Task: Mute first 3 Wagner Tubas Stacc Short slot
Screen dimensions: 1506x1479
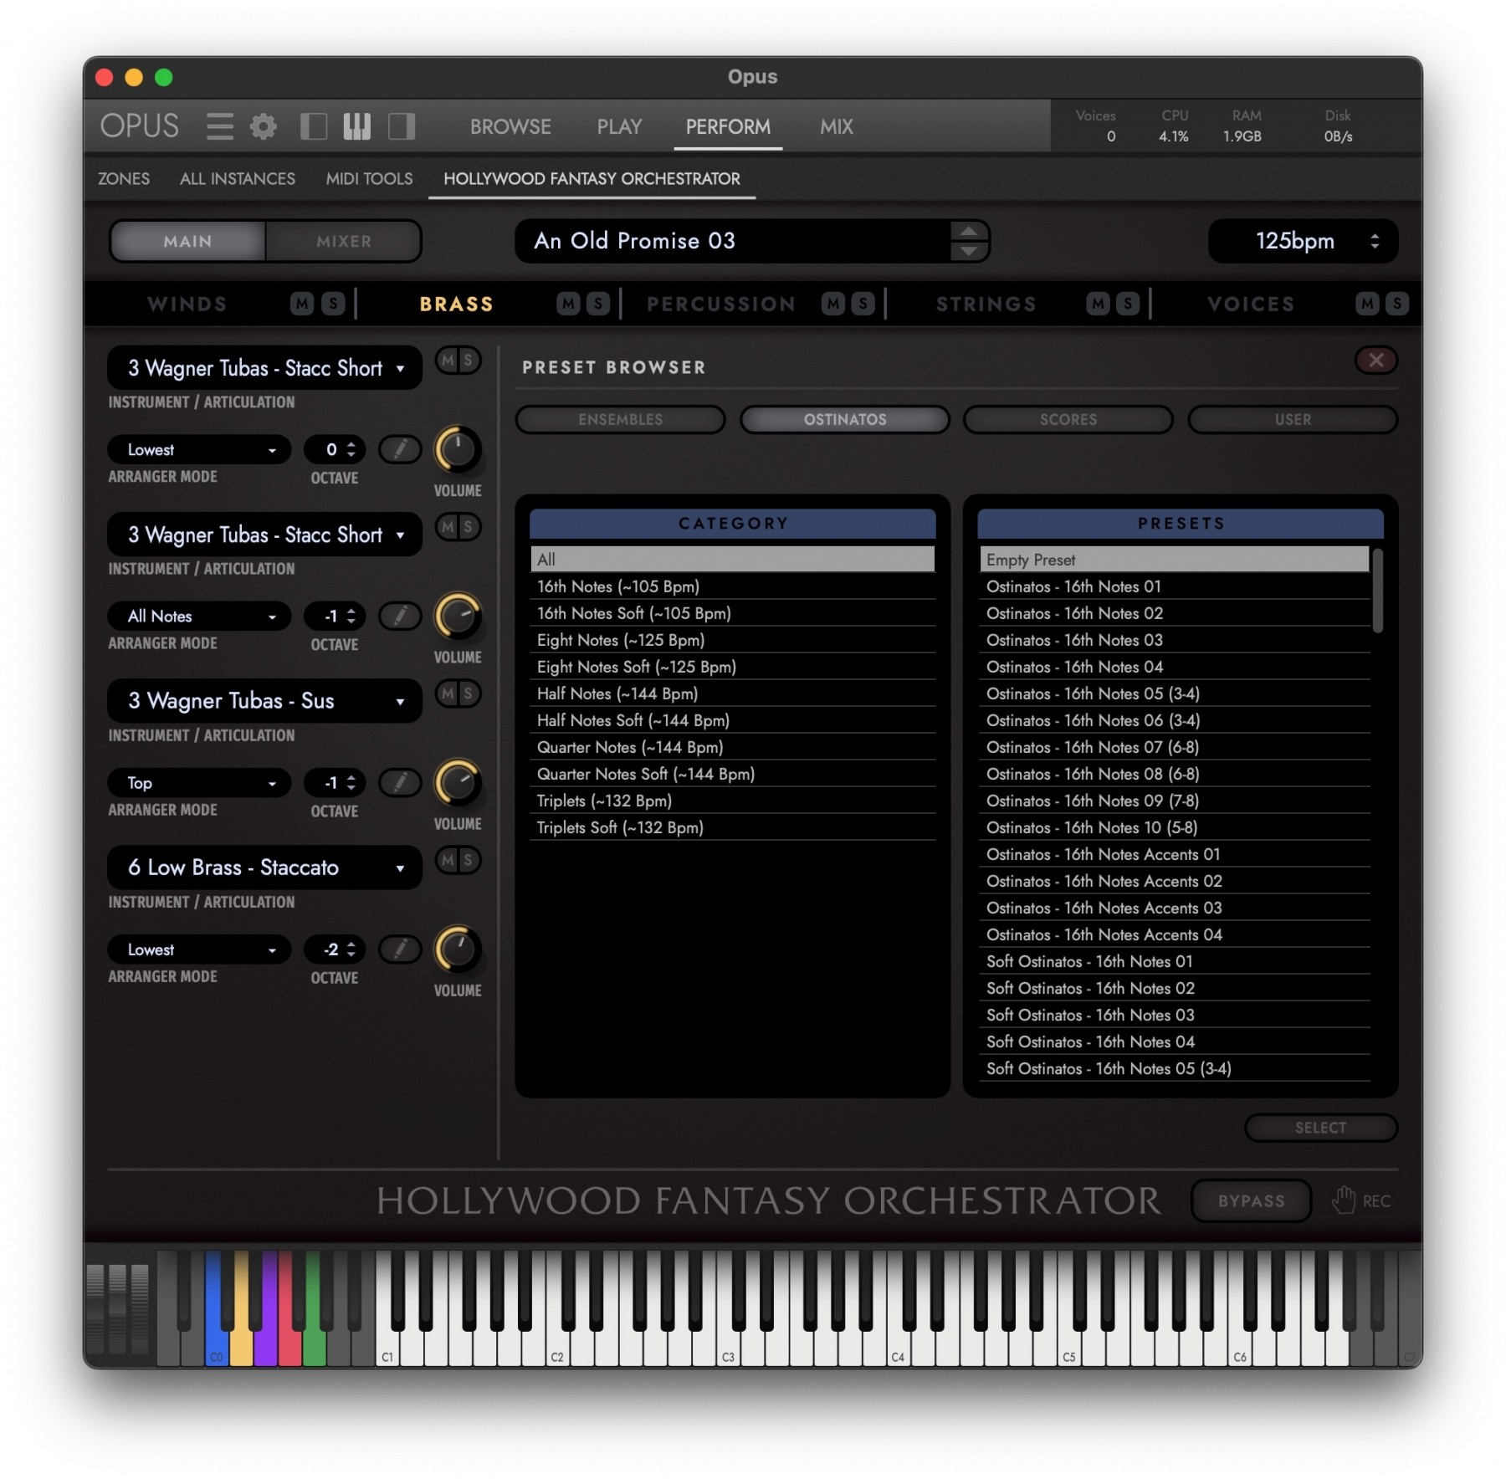Action: coord(448,361)
